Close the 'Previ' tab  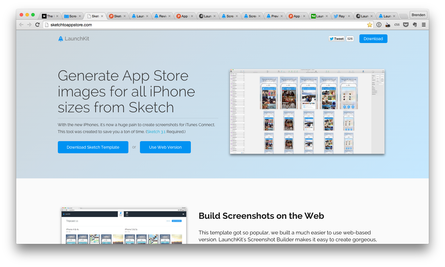coord(282,16)
